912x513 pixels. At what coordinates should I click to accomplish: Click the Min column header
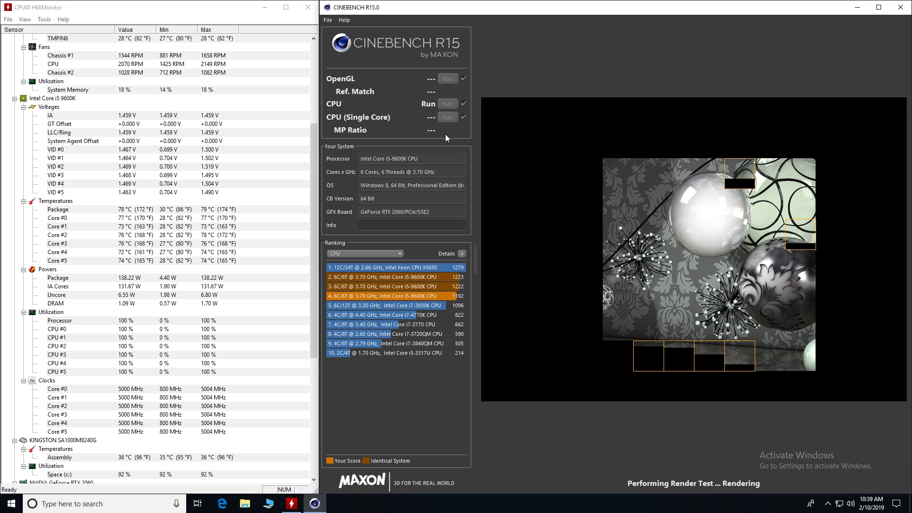177,29
